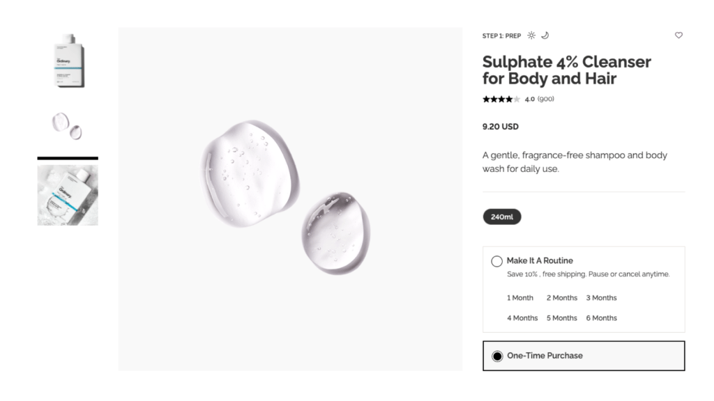
Task: Choose the 2 Months frequency
Action: (562, 298)
